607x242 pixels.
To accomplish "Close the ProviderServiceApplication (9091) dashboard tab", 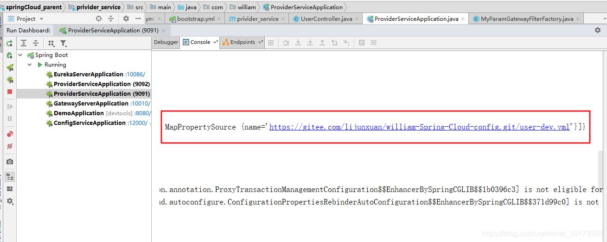I will tap(164, 31).
